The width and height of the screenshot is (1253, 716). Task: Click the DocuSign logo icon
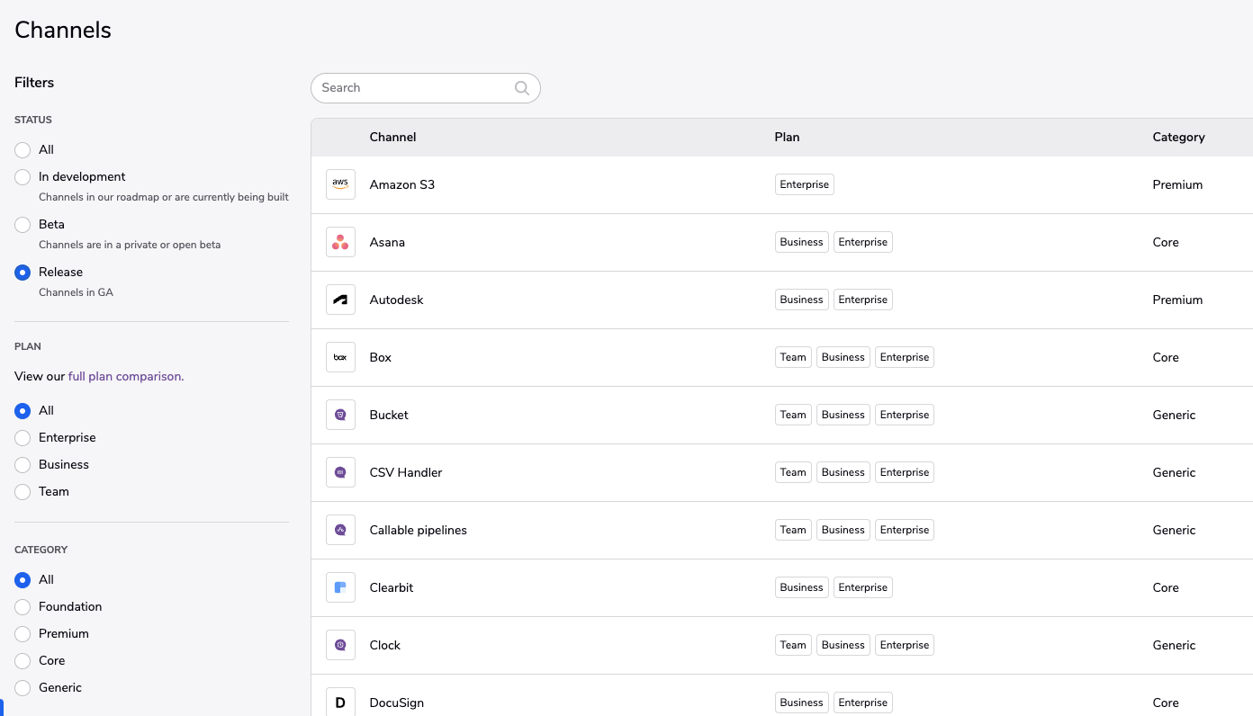(340, 703)
